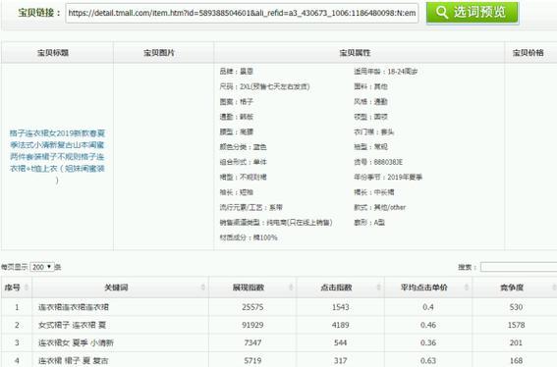Click 展现指数 value 25575
Image resolution: width=557 pixels, height=367 pixels.
pyautogui.click(x=252, y=307)
